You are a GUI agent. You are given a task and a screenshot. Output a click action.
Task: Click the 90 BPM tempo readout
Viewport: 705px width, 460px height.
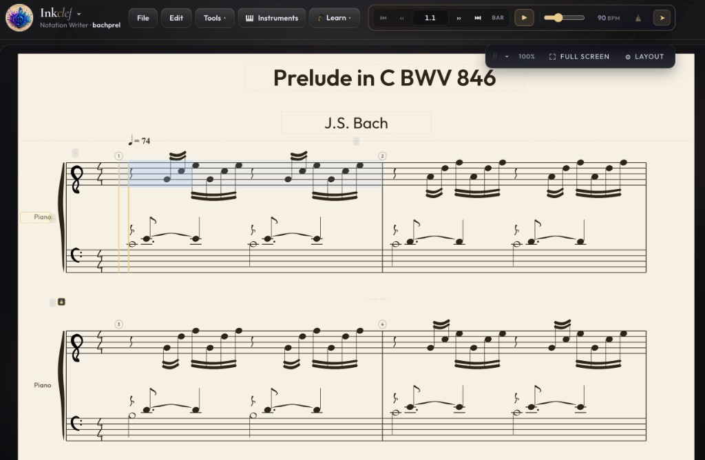[609, 18]
